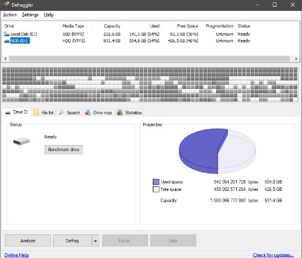Viewport: 302px width, 258px height.
Task: Click the Benchmark drive button
Action: pyautogui.click(x=63, y=150)
